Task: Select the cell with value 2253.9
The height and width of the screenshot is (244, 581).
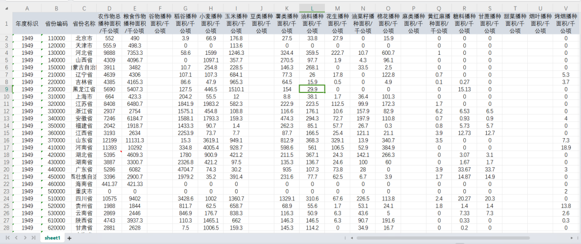Action: pos(185,133)
